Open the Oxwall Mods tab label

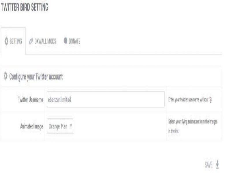45,42
